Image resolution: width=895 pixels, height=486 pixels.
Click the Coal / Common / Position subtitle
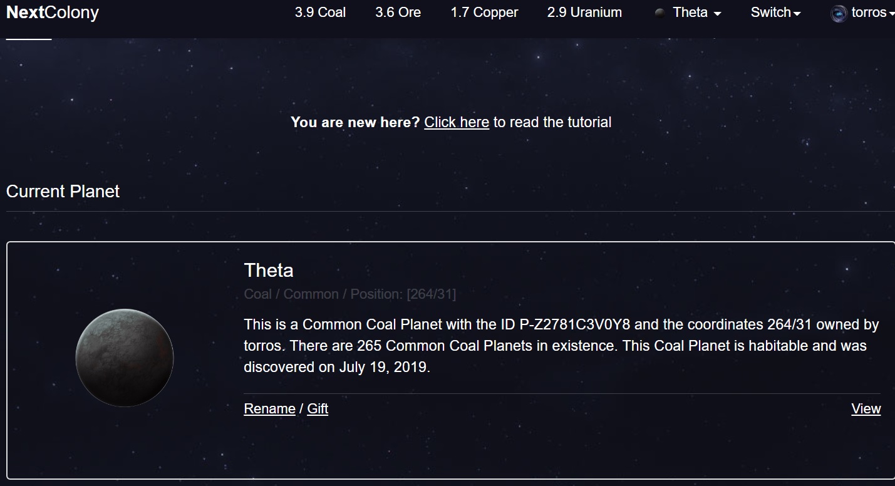[x=349, y=294]
